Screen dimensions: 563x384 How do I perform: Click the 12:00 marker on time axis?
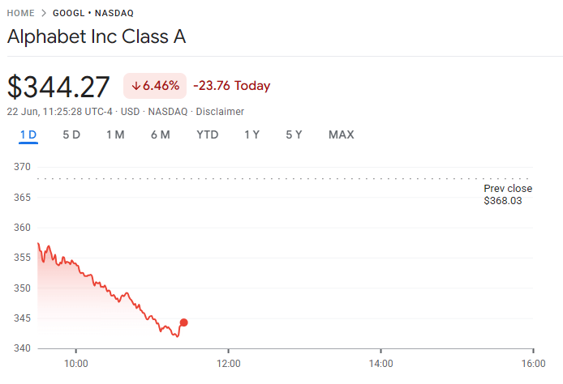pos(228,364)
